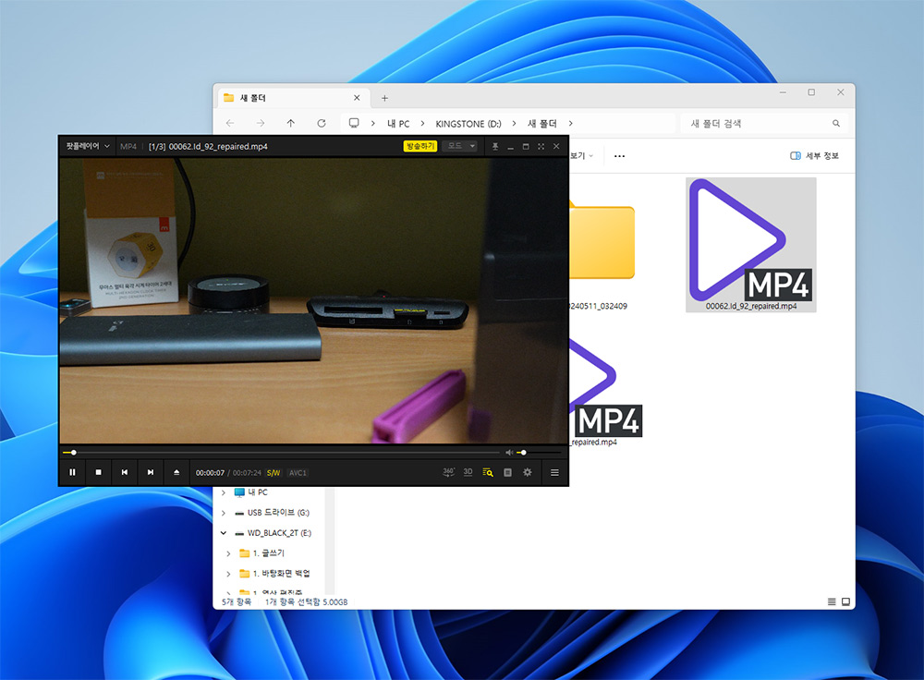Viewport: 924px width, 680px height.
Task: Adjust the PotPlayer volume slider
Action: pos(539,453)
